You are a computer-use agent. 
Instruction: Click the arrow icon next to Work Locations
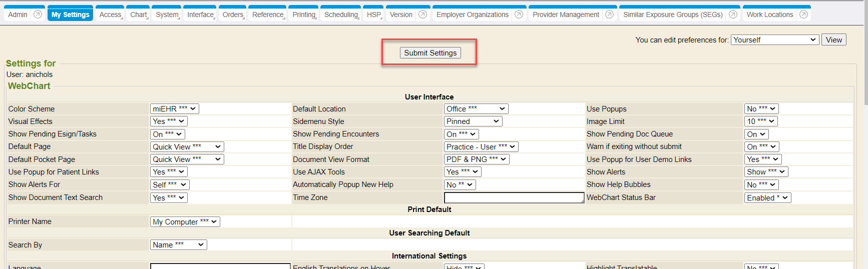coord(803,14)
